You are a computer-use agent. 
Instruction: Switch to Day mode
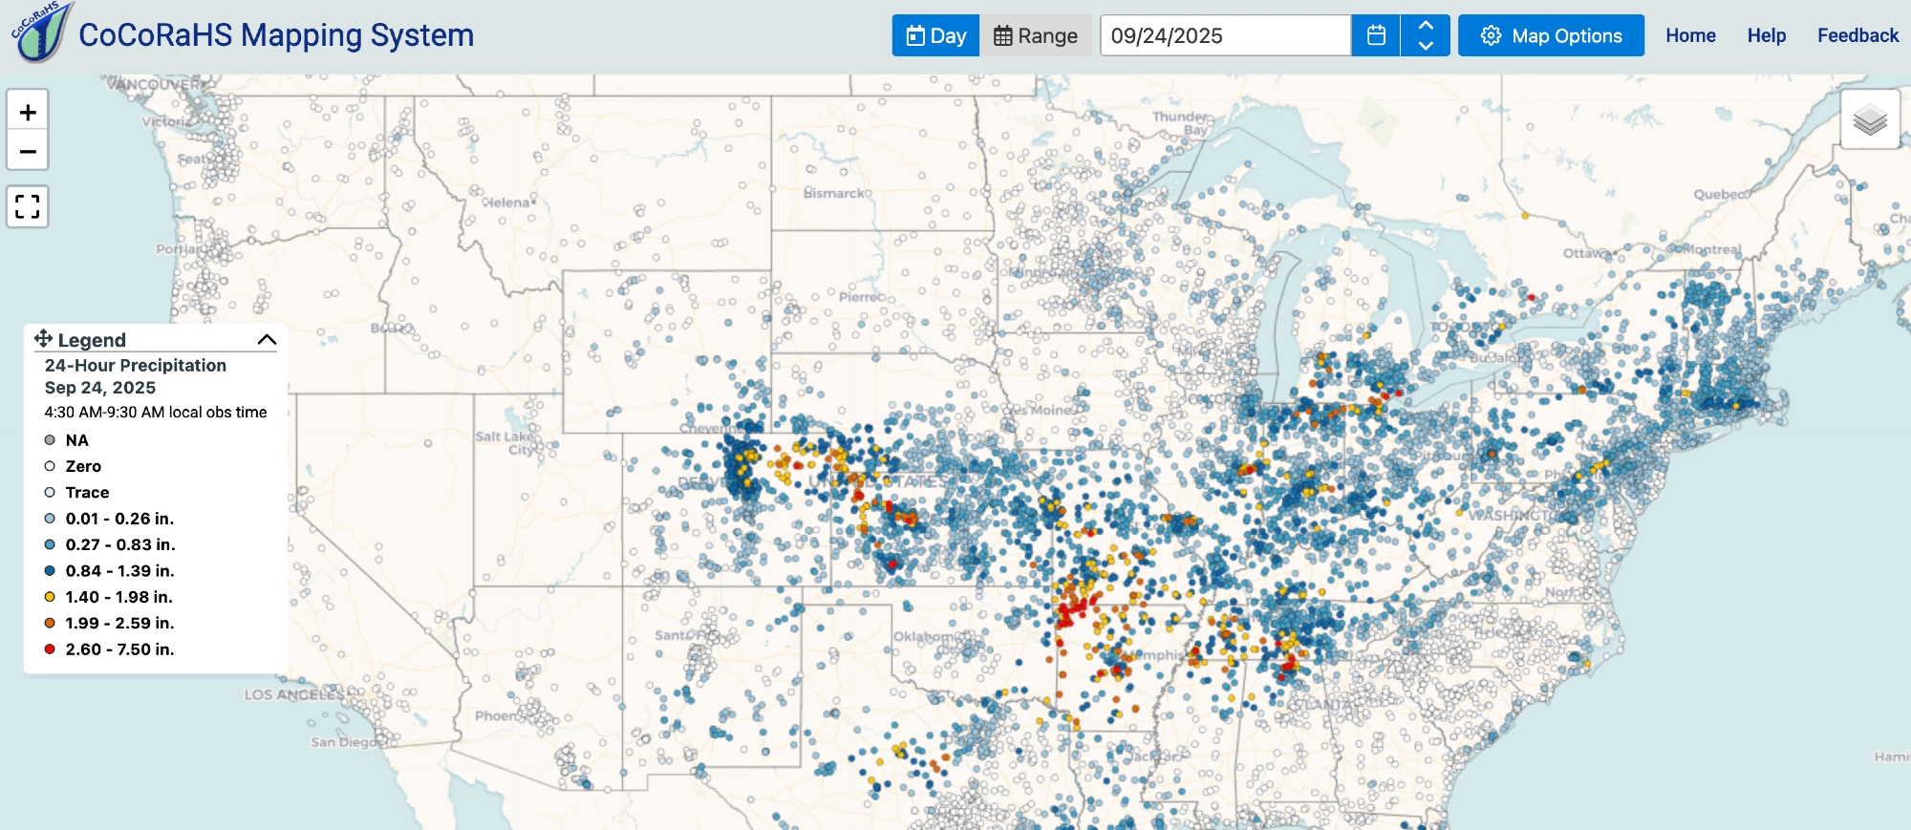coord(935,36)
